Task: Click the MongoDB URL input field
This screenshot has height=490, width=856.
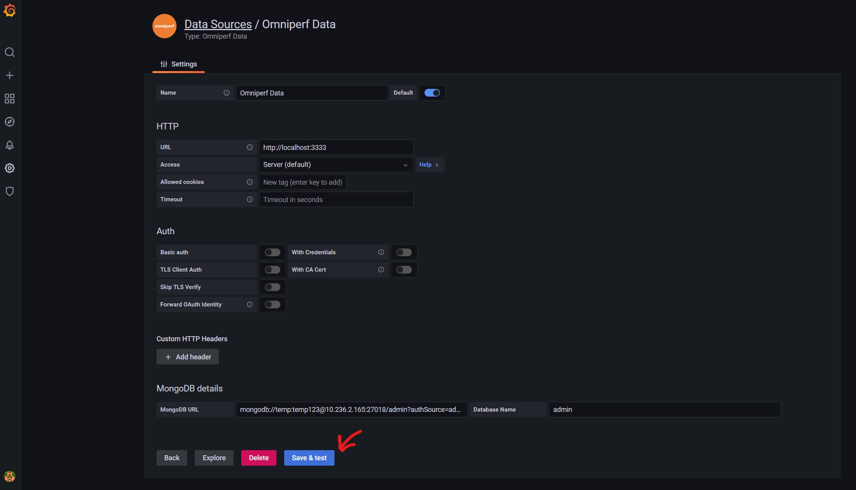Action: (351, 410)
